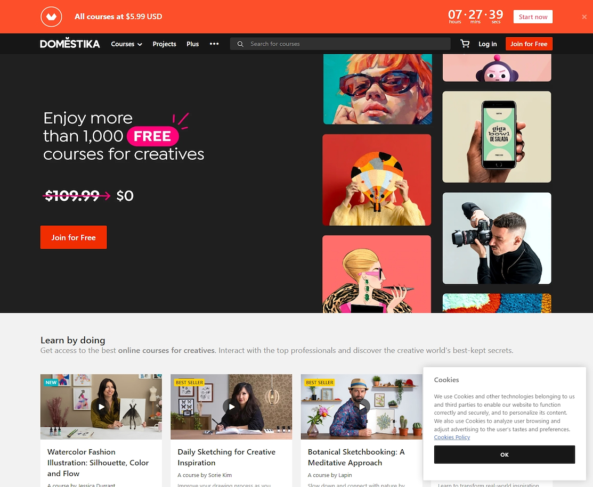Click the painted portrait with sunglasses thumbnail

click(x=377, y=89)
